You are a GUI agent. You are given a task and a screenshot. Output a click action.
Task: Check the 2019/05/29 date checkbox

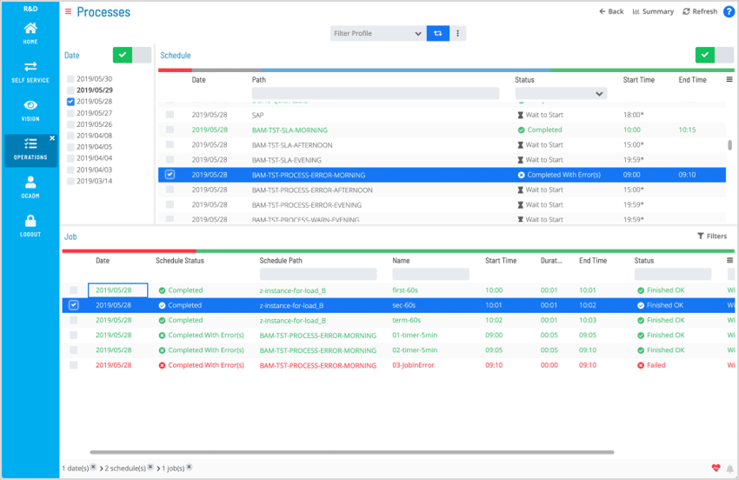(70, 90)
